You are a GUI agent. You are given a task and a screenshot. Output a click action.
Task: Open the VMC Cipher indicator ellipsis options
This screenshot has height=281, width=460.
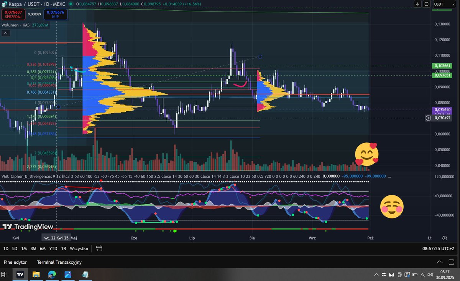pos(389,177)
